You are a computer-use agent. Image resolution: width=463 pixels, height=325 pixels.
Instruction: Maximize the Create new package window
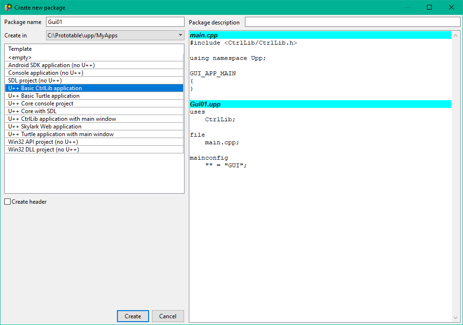[429, 7]
